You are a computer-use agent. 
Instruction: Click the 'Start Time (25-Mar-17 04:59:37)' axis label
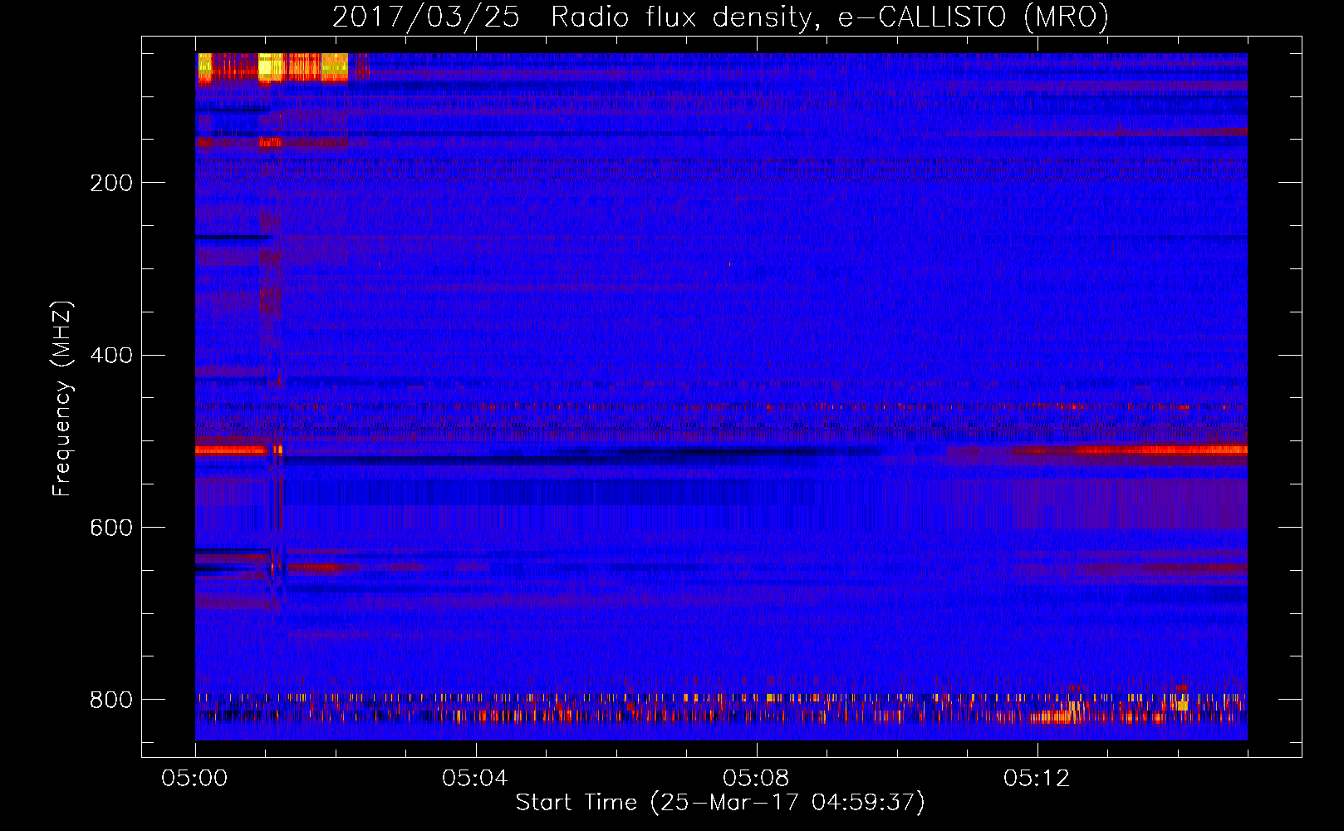click(x=720, y=803)
